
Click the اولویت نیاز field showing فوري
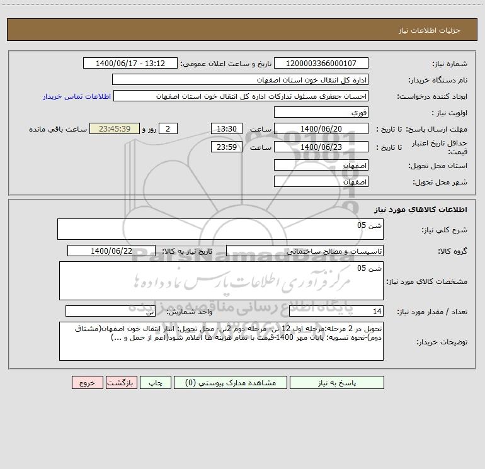pyautogui.click(x=321, y=112)
